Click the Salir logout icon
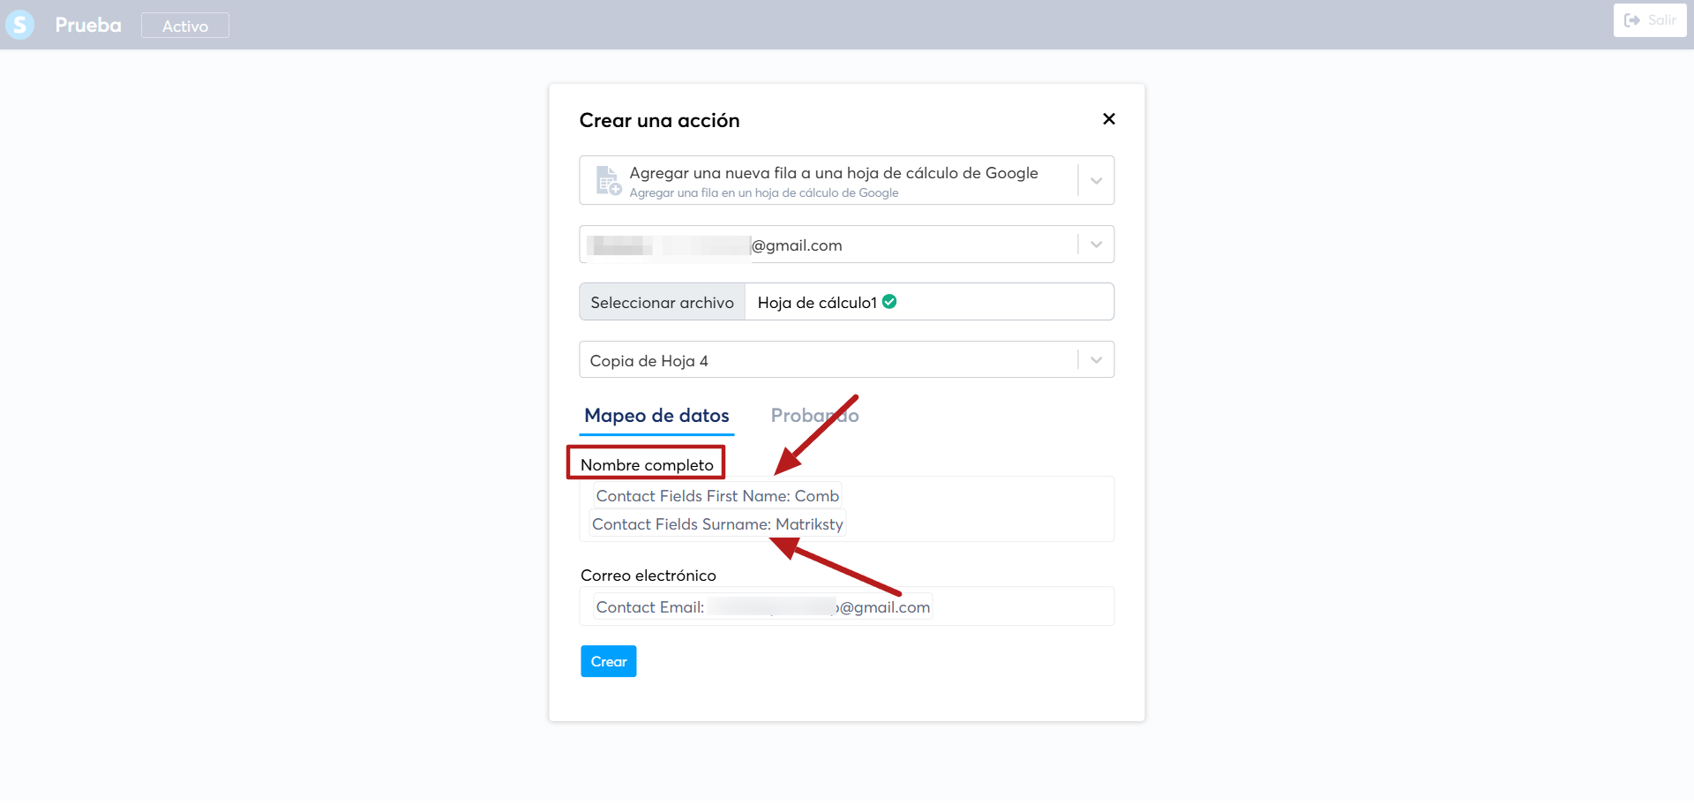This screenshot has height=805, width=1694. [1632, 20]
